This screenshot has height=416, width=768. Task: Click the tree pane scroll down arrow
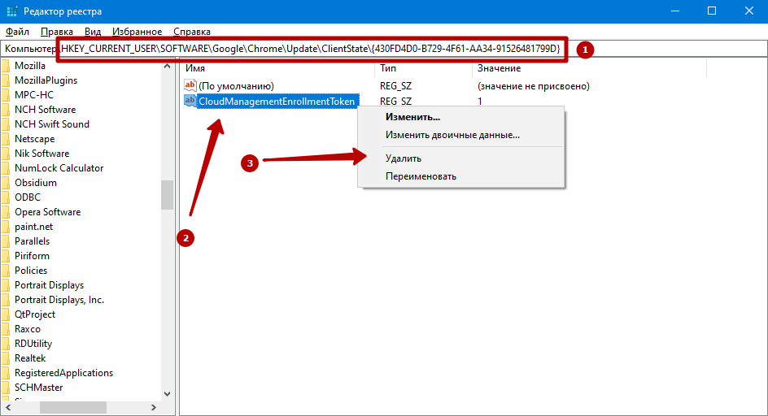(x=167, y=392)
